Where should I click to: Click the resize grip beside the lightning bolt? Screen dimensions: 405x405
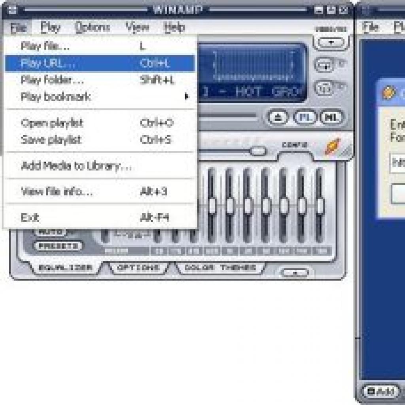coord(347,151)
